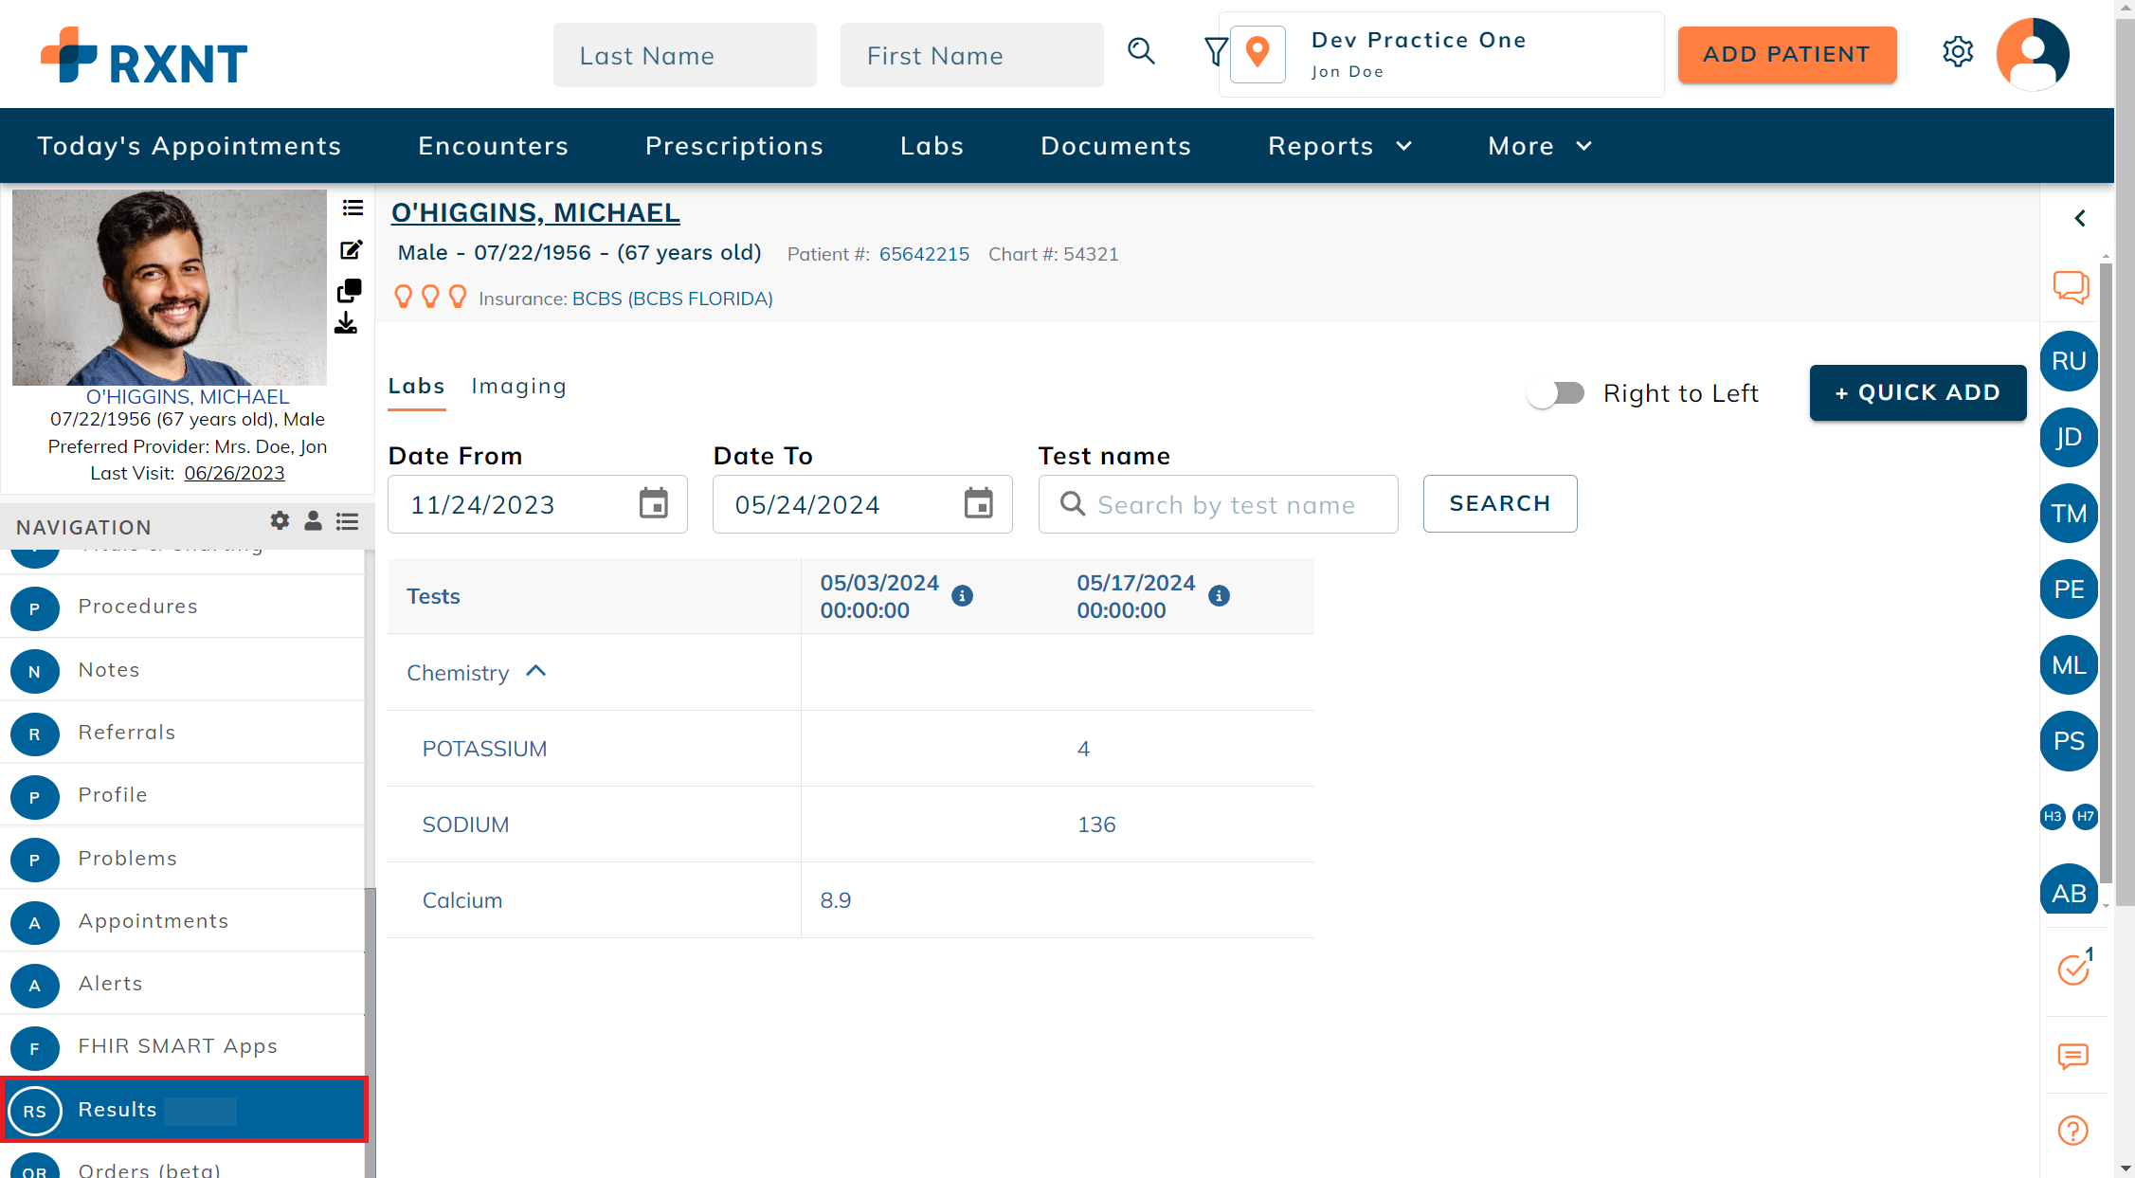
Task: Open patient number 65642215 link
Action: pyautogui.click(x=924, y=254)
